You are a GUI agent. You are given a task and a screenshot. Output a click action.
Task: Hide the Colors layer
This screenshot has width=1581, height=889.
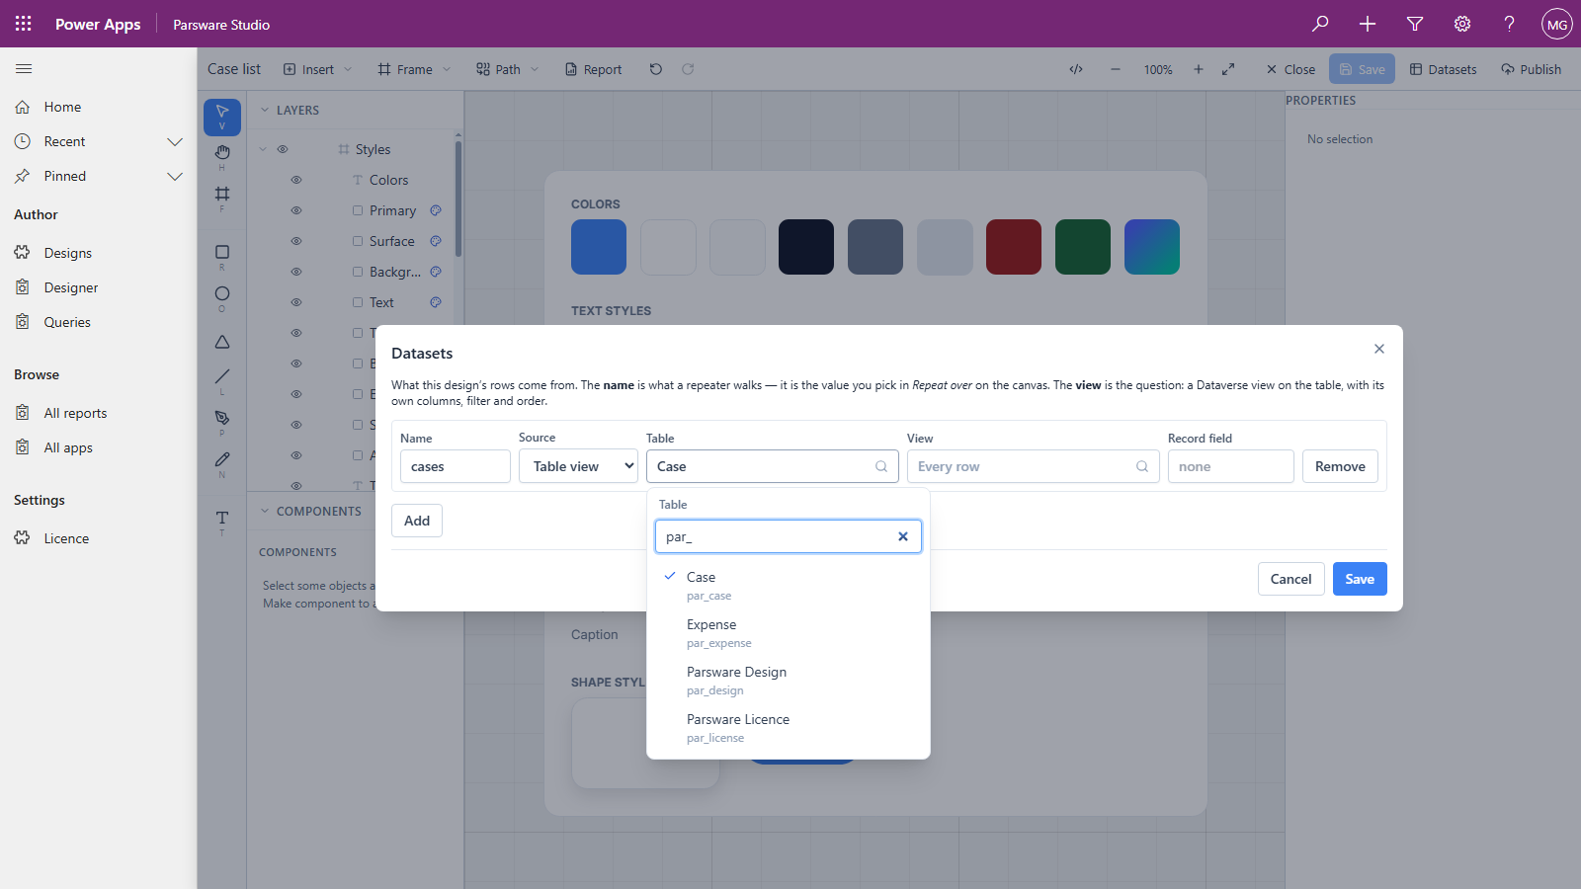(x=296, y=180)
